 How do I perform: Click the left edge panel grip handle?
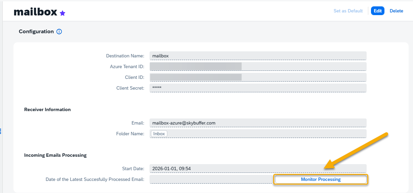(1, 131)
